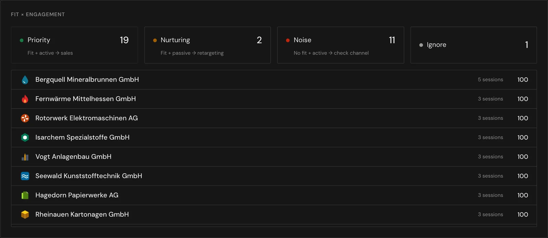Viewport: 548px width, 238px height.
Task: Click the green paper Hagedorn icon
Action: click(25, 195)
